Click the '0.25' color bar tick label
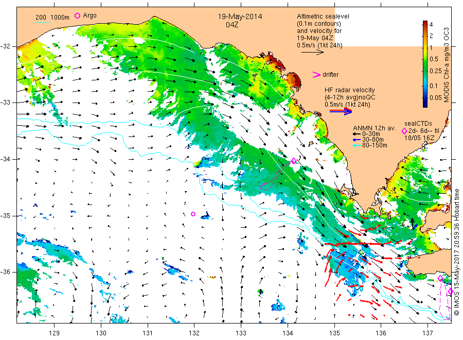Viewport: 463px width, 340px height. coord(436,71)
